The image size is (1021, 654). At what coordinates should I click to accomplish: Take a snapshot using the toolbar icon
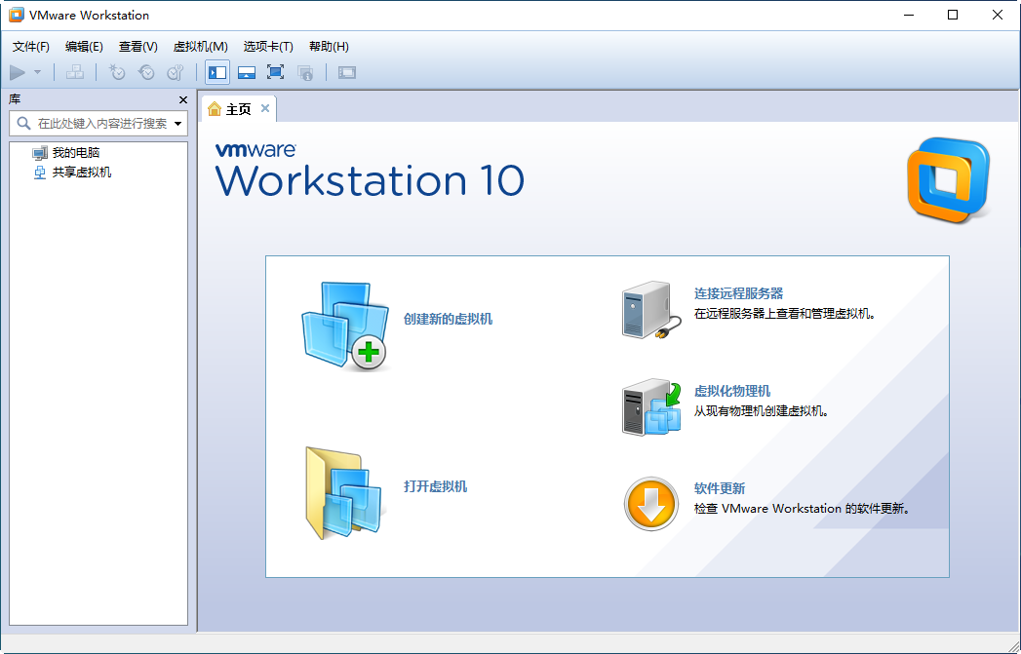click(x=116, y=72)
